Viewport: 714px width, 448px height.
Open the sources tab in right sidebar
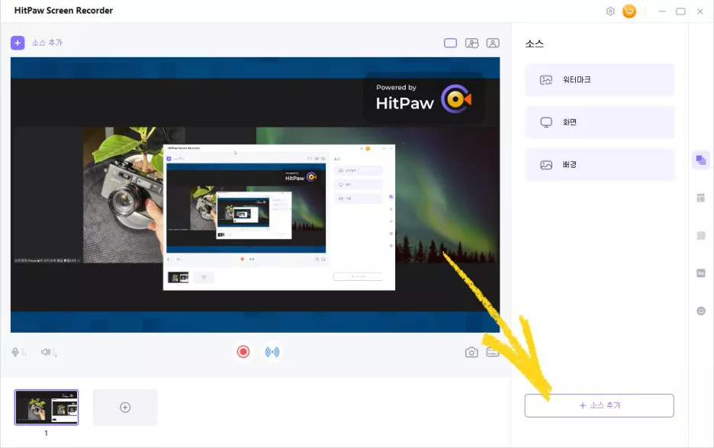(701, 160)
